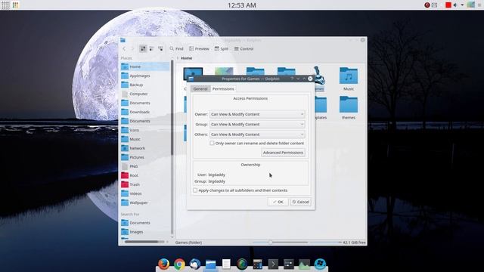Select Computer in Places panel

[x=145, y=94]
